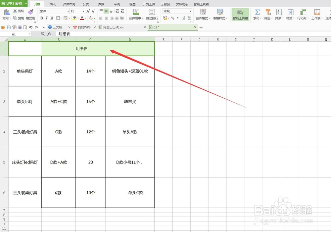The image size is (331, 232).
Task: Open the font size dropdown showing 11
Action: click(83, 12)
